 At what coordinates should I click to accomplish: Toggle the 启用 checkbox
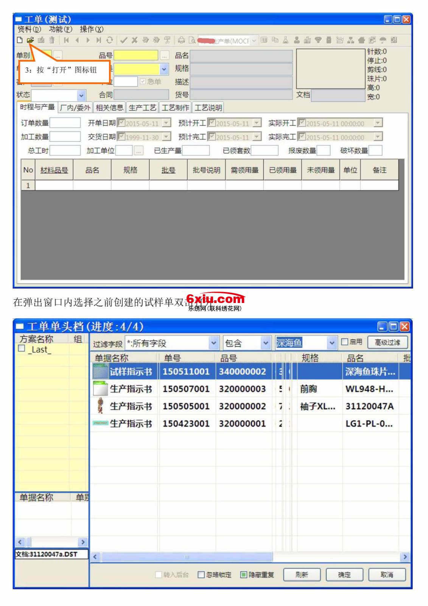tap(345, 342)
